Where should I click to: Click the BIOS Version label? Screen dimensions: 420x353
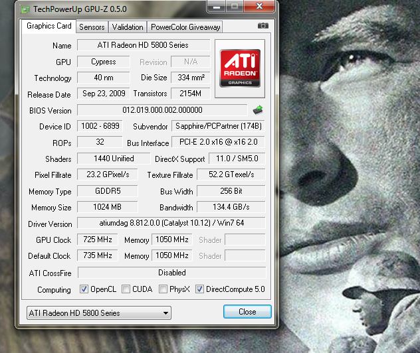pos(51,111)
